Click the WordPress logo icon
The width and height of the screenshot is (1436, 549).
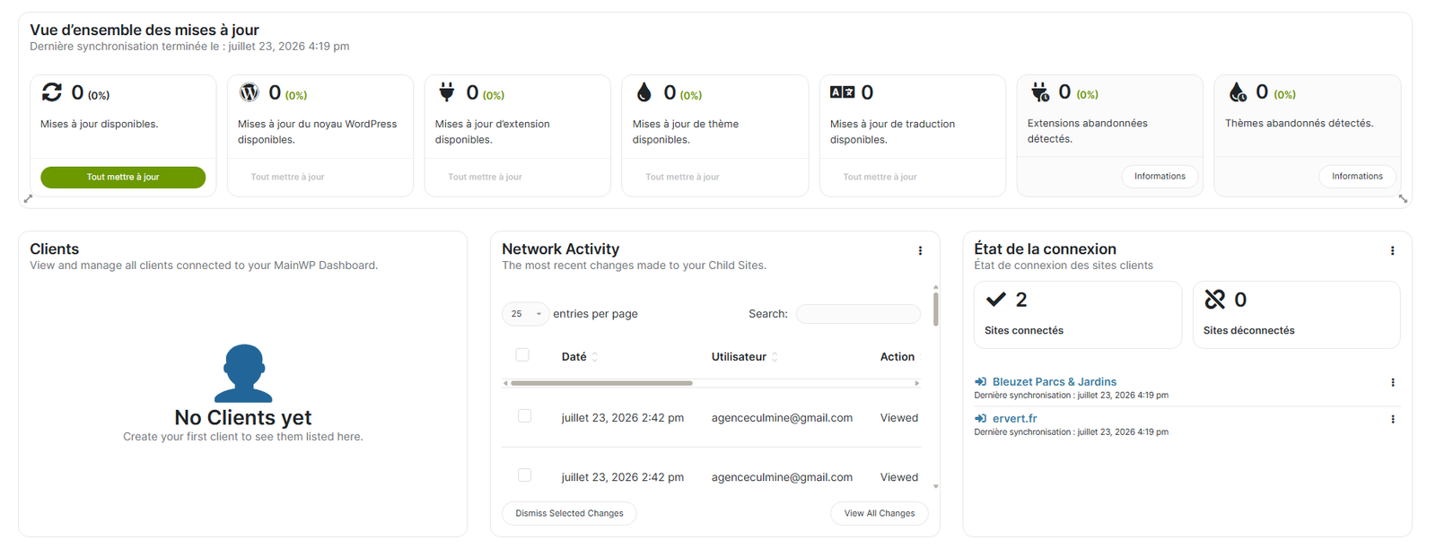[250, 91]
